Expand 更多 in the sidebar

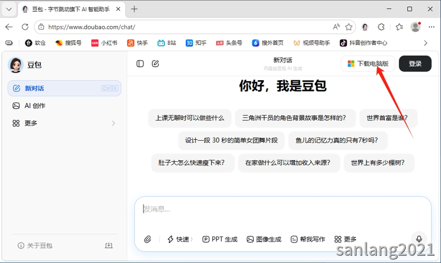pos(65,123)
